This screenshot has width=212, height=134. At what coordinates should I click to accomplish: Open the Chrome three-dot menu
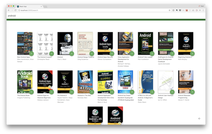click(x=203, y=10)
